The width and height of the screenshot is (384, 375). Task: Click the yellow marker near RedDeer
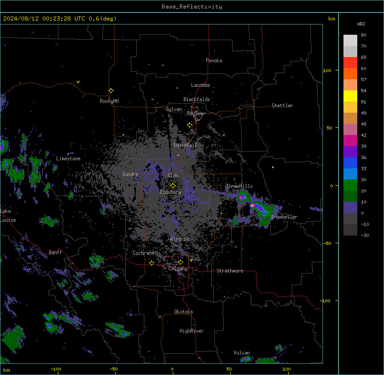tap(189, 125)
